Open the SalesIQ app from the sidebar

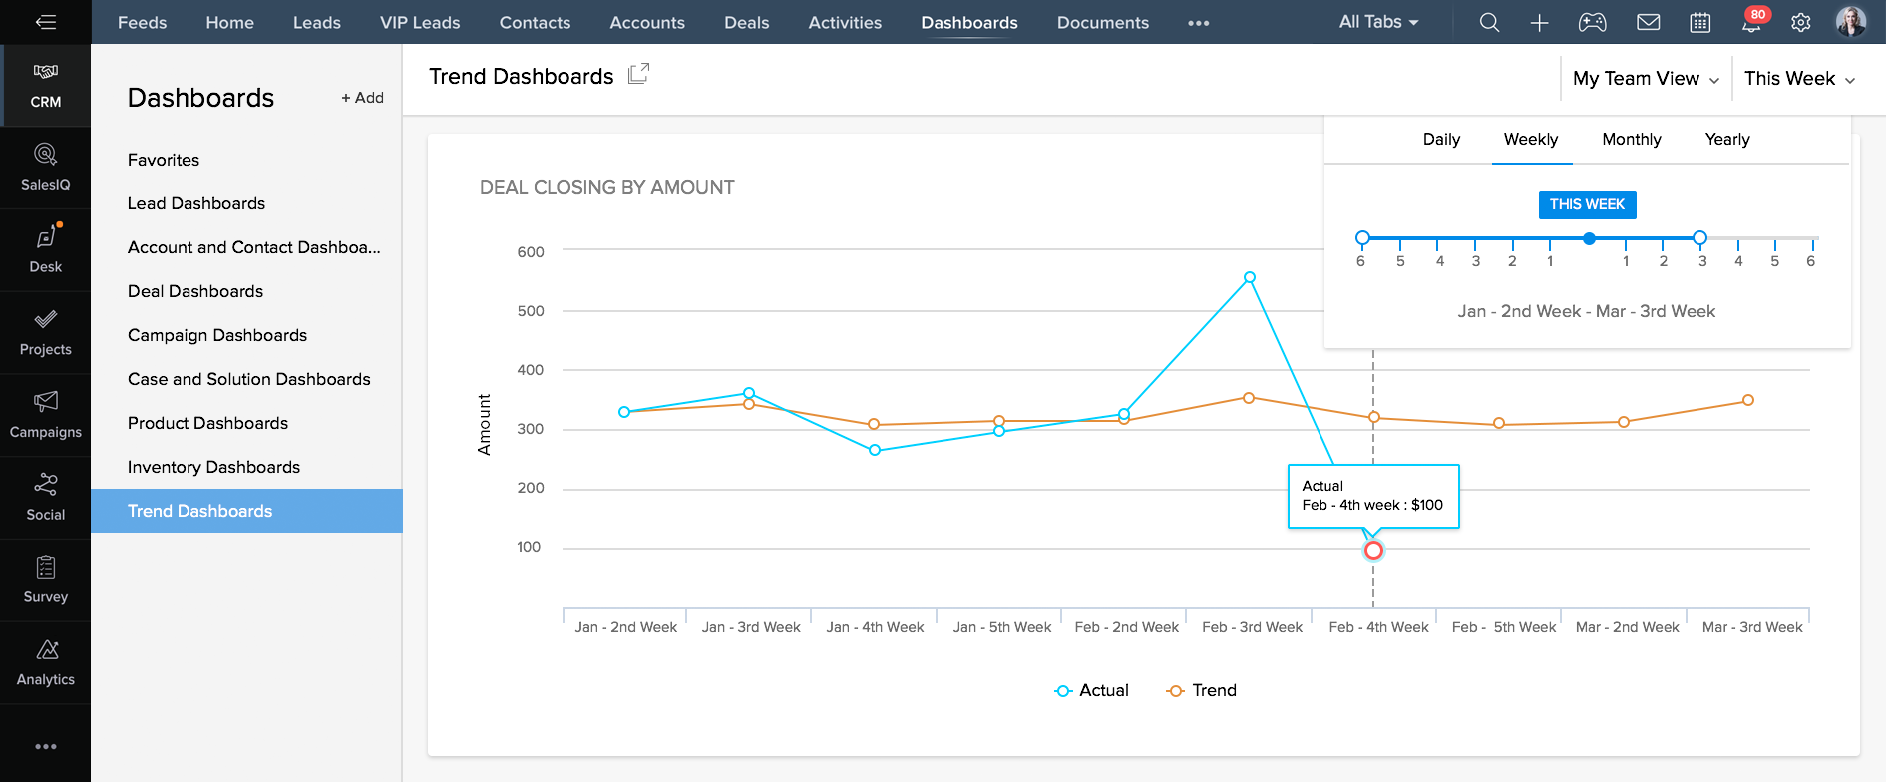[x=45, y=167]
